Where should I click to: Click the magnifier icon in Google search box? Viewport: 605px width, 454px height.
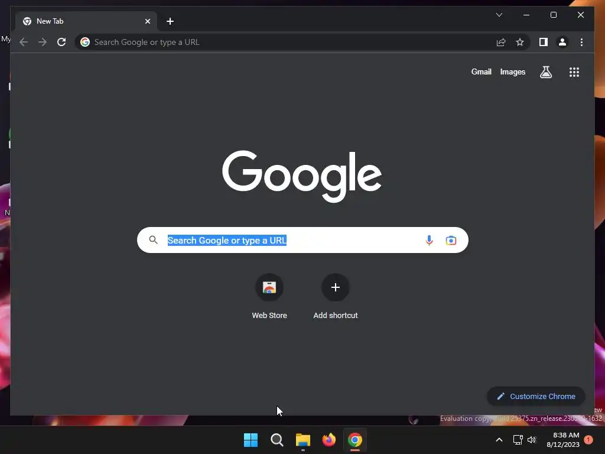pyautogui.click(x=153, y=240)
